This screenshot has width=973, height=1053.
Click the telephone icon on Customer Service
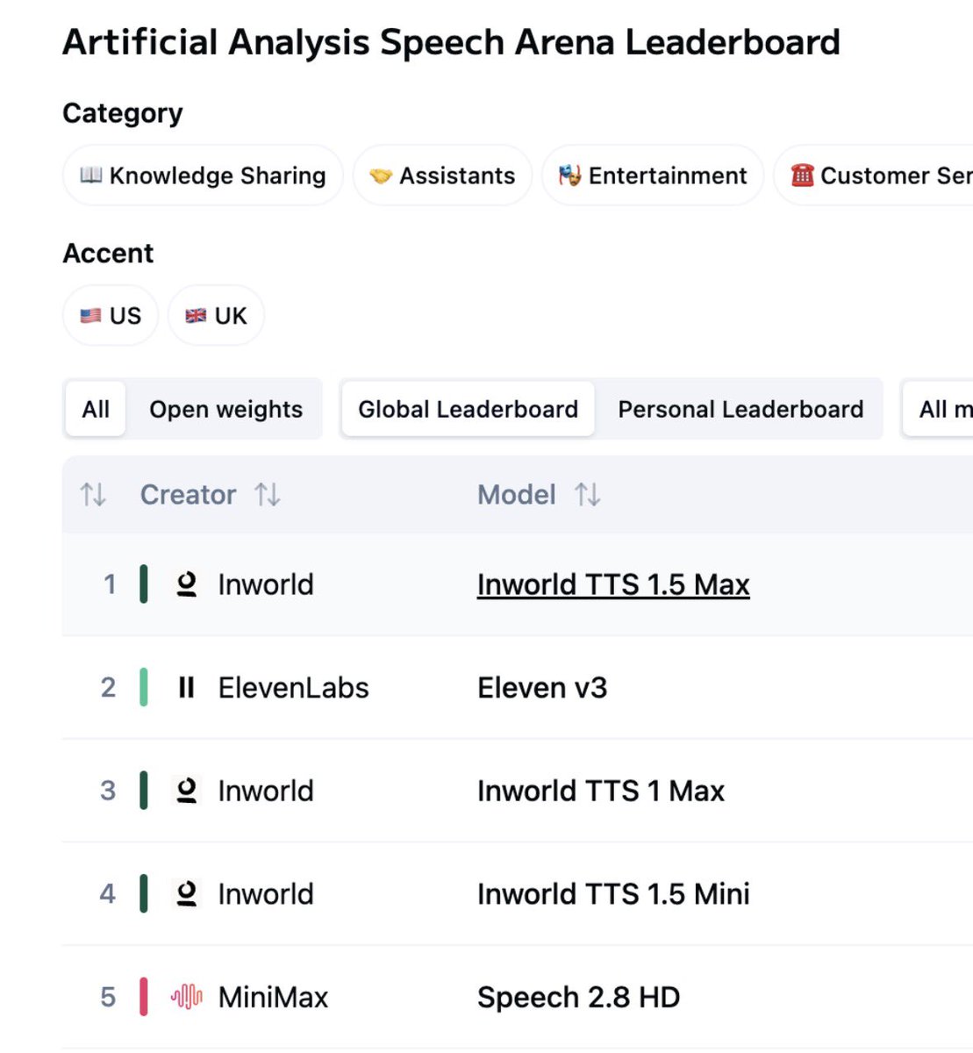[x=802, y=175]
